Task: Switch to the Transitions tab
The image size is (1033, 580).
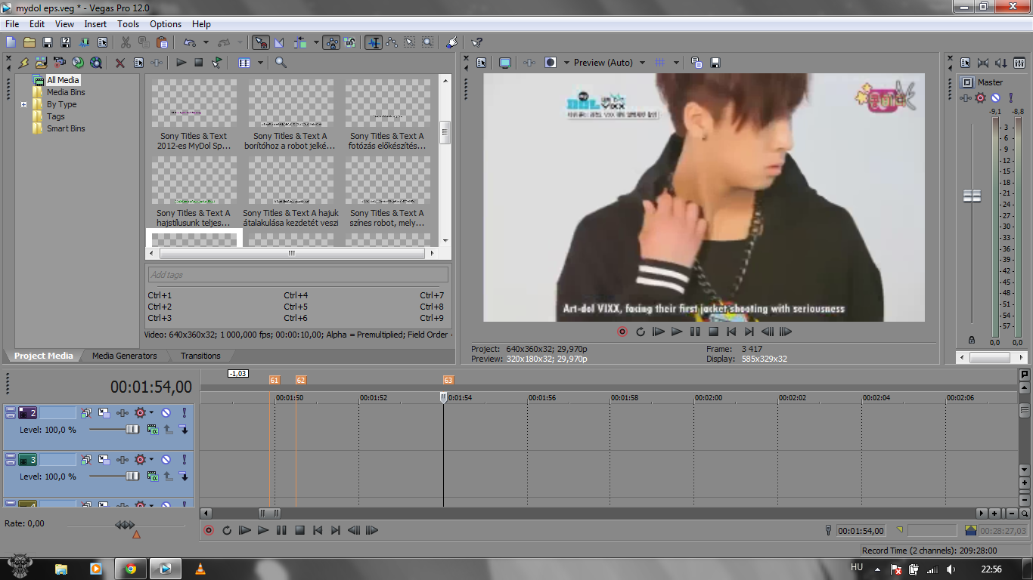Action: (200, 356)
